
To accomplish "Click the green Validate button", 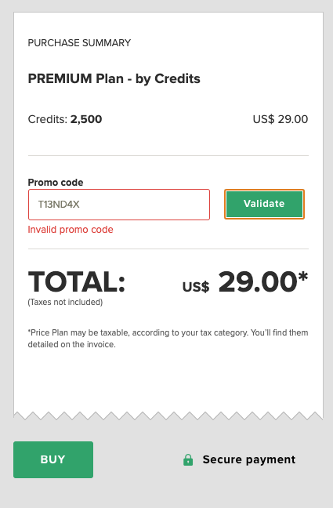I will [x=264, y=204].
